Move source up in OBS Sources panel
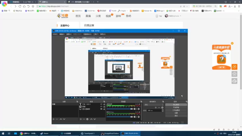 91,119
